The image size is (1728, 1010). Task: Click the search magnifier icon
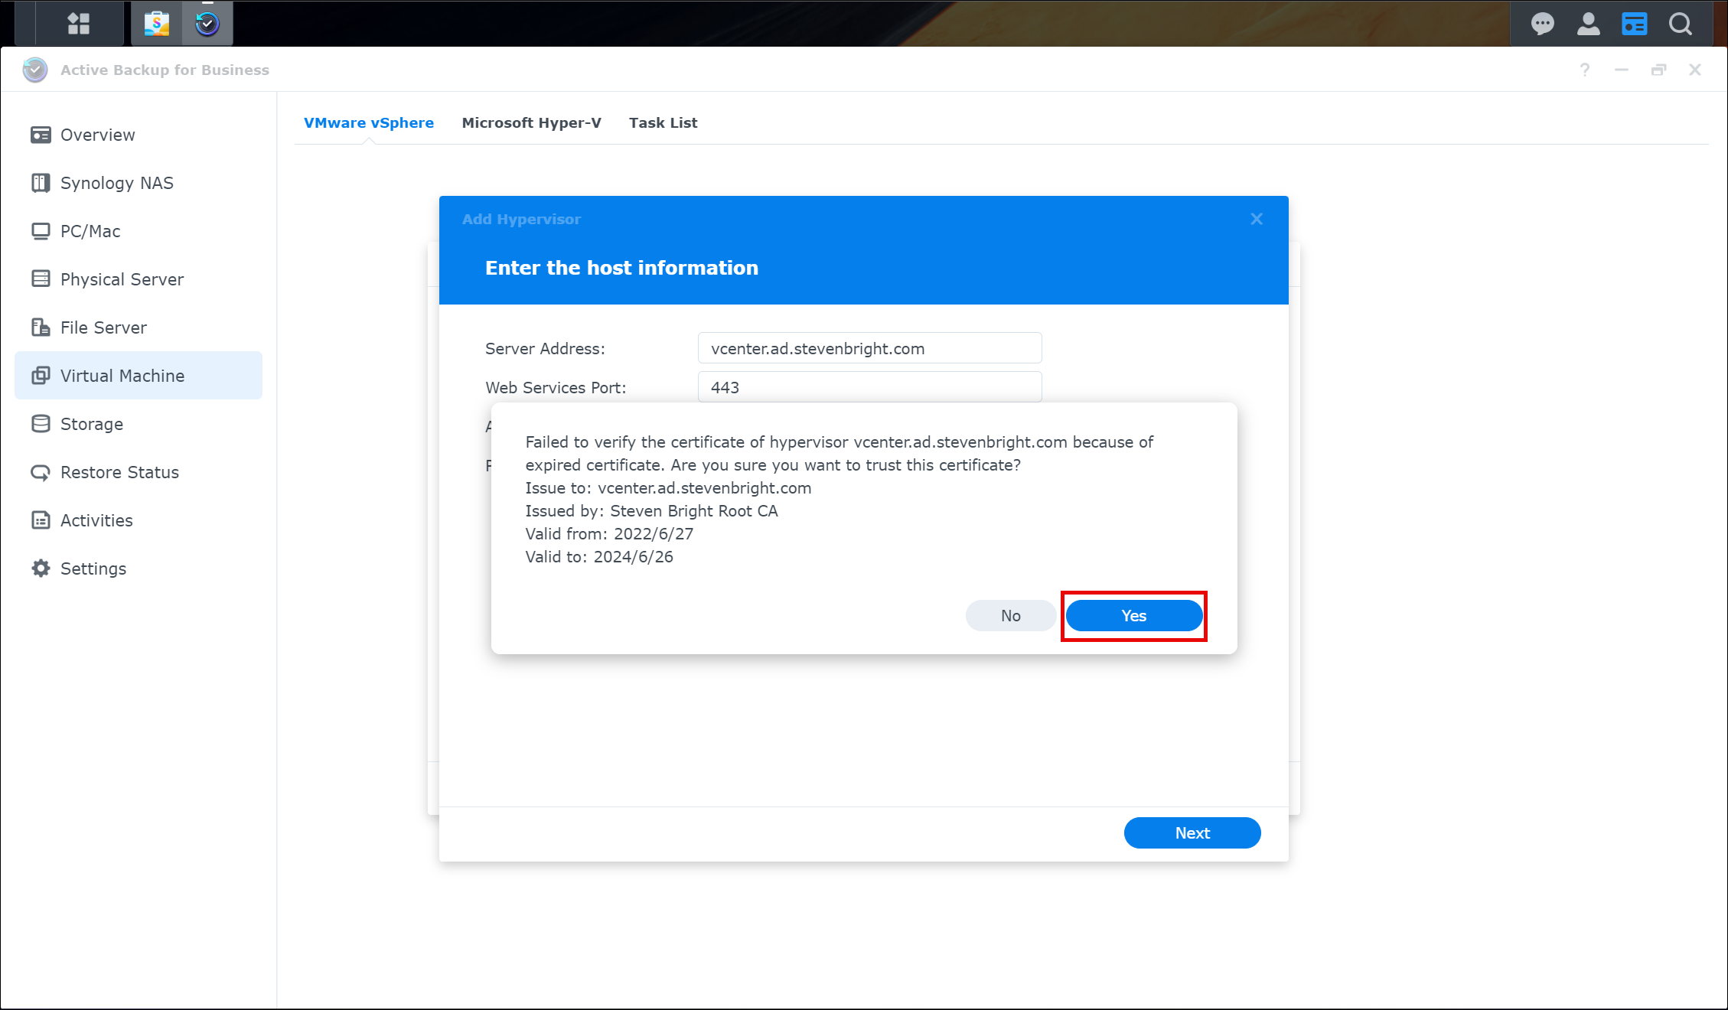(1681, 24)
